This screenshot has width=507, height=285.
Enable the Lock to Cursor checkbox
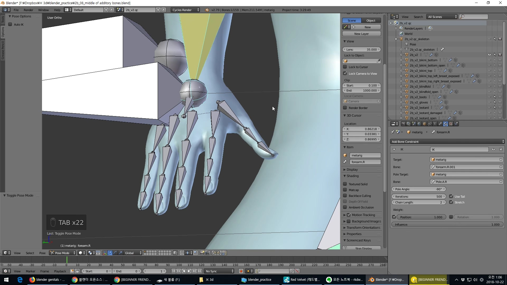(x=345, y=67)
